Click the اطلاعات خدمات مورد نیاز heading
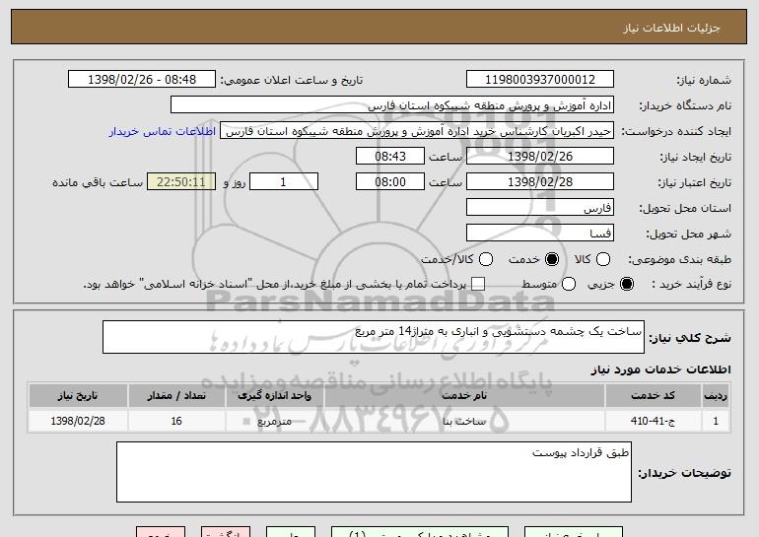759x537 pixels. click(660, 369)
